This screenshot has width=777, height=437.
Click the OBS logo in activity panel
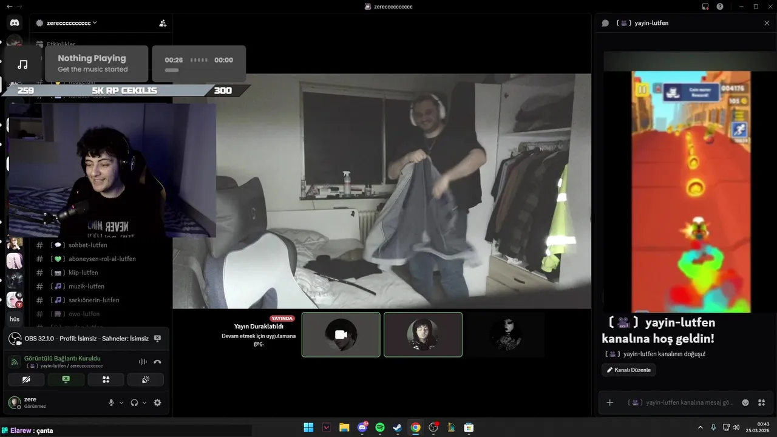coord(15,339)
